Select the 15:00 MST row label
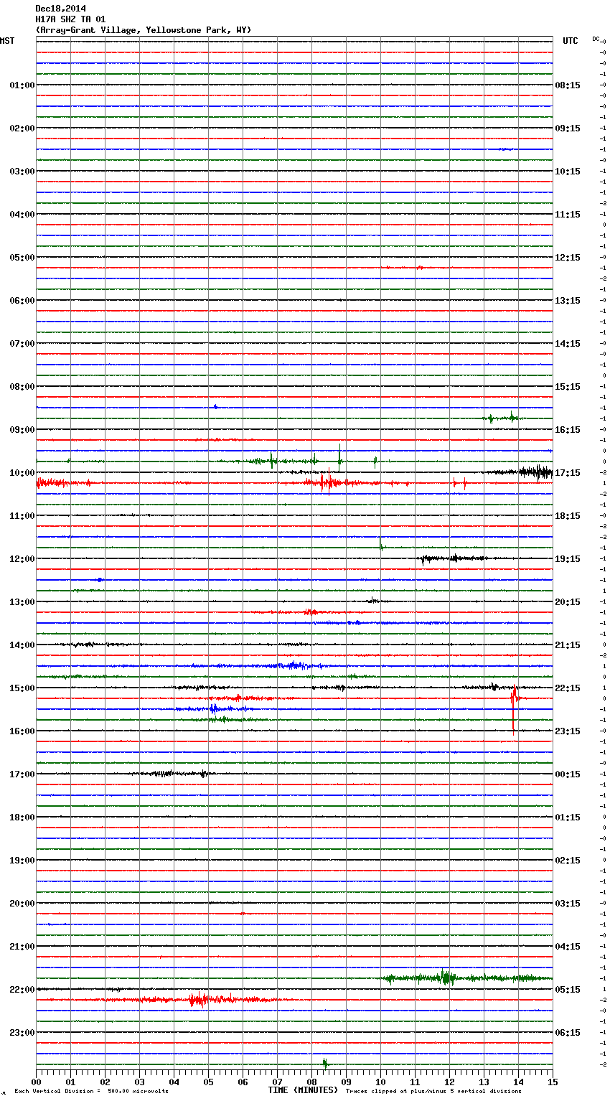The image size is (610, 1101). (22, 688)
